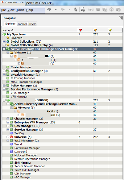Click the LostFound blue square icon
The height and width of the screenshot is (180, 124).
tap(11, 152)
